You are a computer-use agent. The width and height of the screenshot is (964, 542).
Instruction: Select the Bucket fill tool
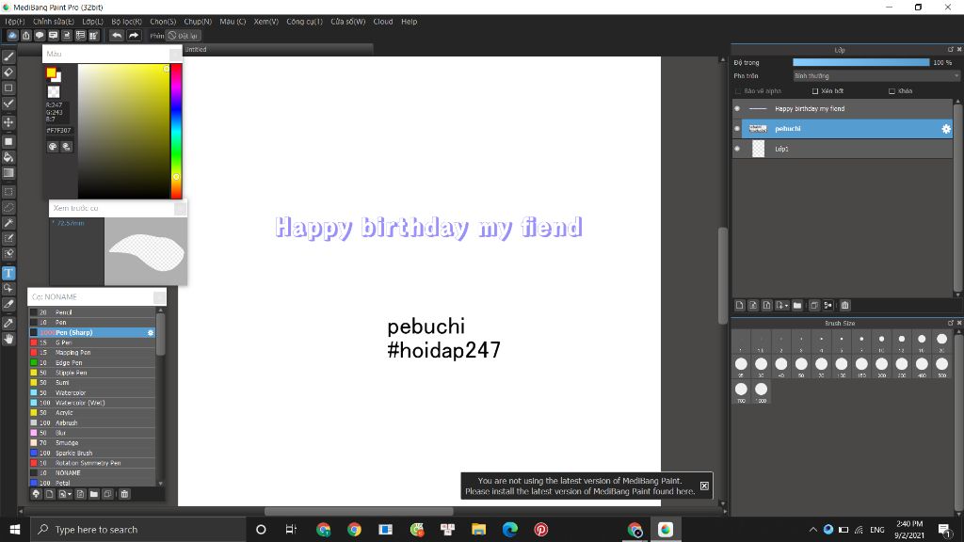tap(8, 157)
